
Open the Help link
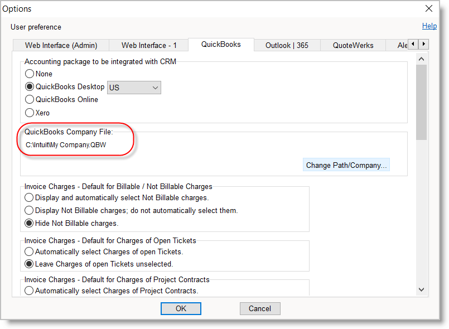(x=429, y=26)
